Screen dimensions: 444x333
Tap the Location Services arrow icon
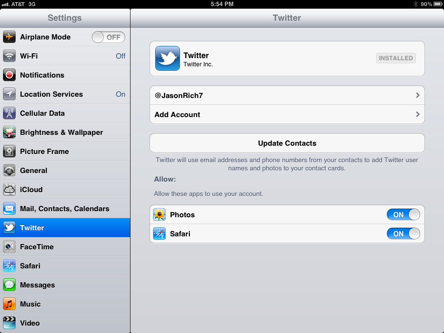[10, 94]
